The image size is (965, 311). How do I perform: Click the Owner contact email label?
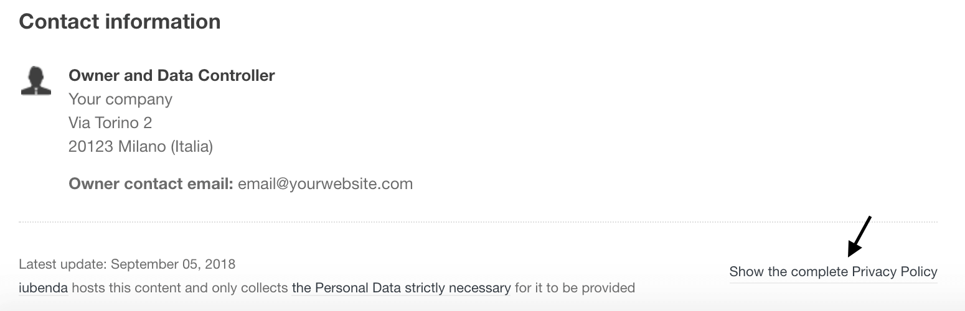coord(151,184)
